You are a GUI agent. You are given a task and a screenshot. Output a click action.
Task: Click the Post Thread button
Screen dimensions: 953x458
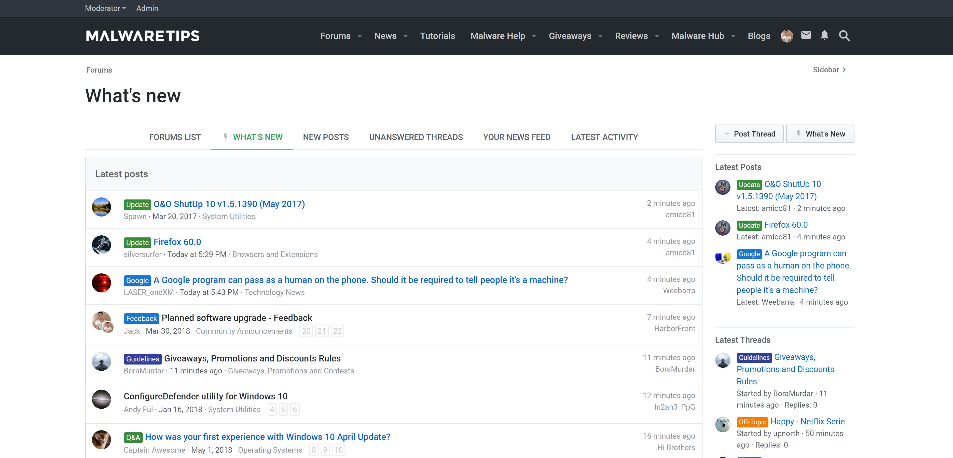pyautogui.click(x=749, y=134)
